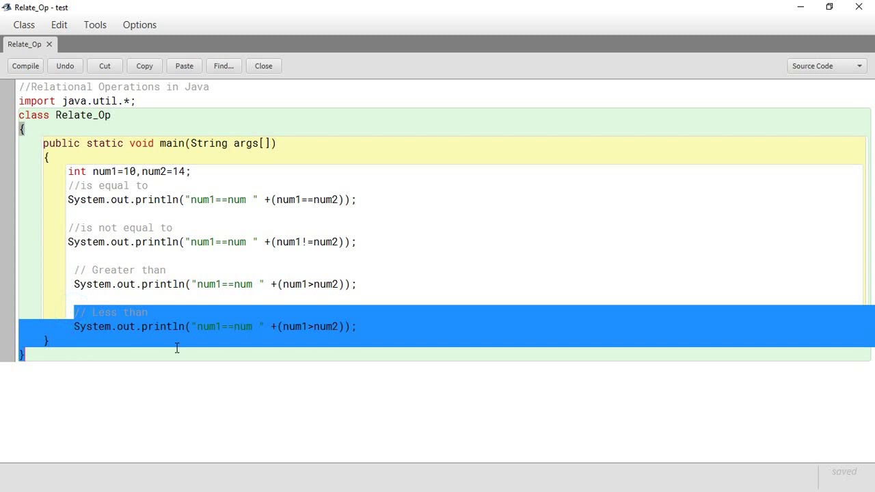The image size is (875, 492).
Task: Click the unselected println line with (num1>num2)
Action: tap(215, 284)
